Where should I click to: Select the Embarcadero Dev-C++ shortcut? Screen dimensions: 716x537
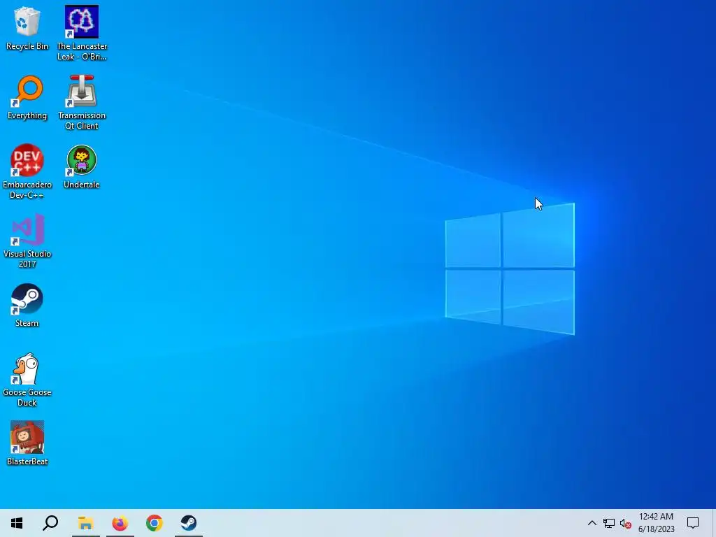tap(27, 172)
